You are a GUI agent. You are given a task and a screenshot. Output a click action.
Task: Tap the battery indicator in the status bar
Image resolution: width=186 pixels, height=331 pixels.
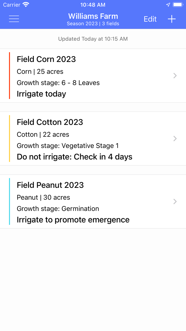(177, 4)
